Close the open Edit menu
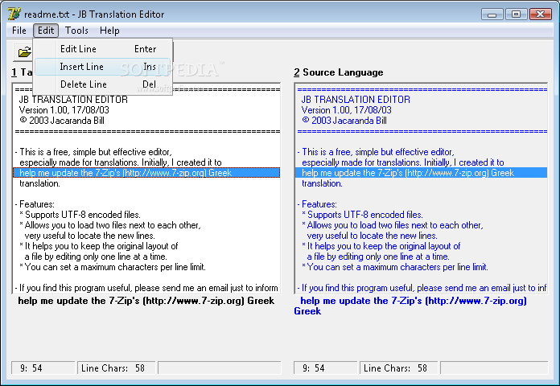This screenshot has width=560, height=386. pos(46,31)
